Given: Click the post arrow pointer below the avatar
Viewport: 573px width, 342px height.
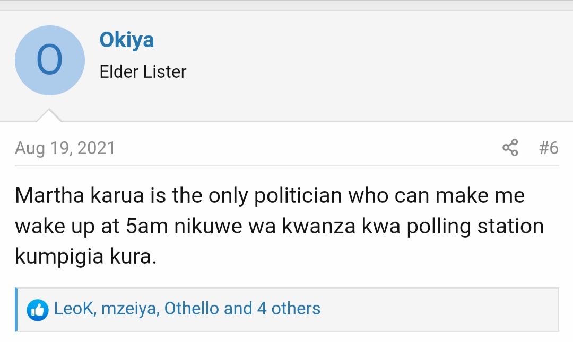Looking at the screenshot, I should pos(49,115).
